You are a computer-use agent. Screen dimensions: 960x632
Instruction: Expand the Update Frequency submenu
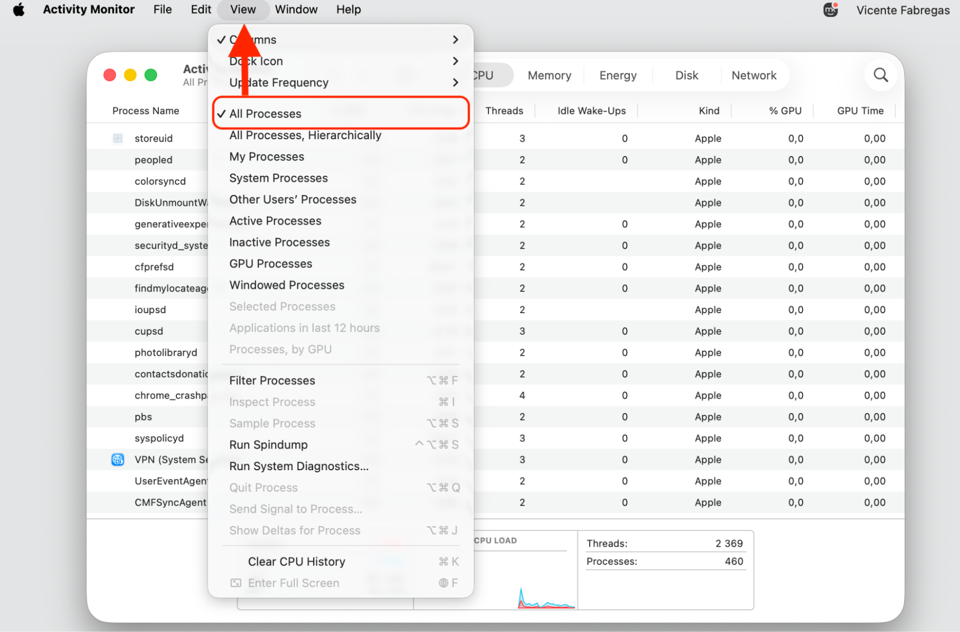click(340, 83)
